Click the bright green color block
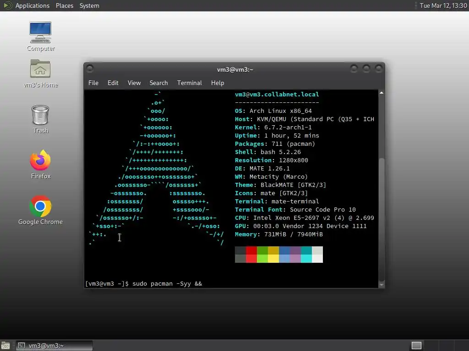The width and height of the screenshot is (469, 351). tap(262, 259)
